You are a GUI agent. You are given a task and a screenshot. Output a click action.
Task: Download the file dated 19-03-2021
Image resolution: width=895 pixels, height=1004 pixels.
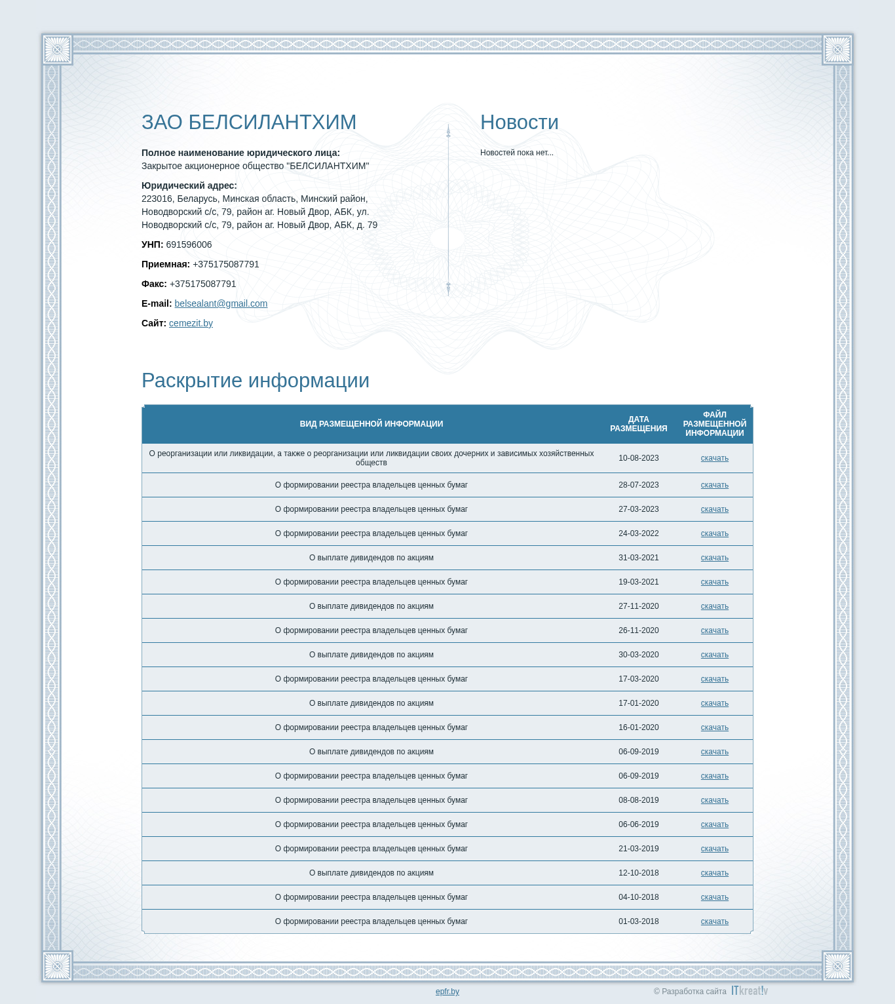pyautogui.click(x=714, y=582)
